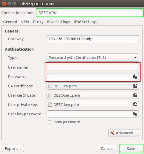Open file chooser icon for User private key
Image resolution: width=144 pixels, height=154 pixels.
(x=135, y=104)
